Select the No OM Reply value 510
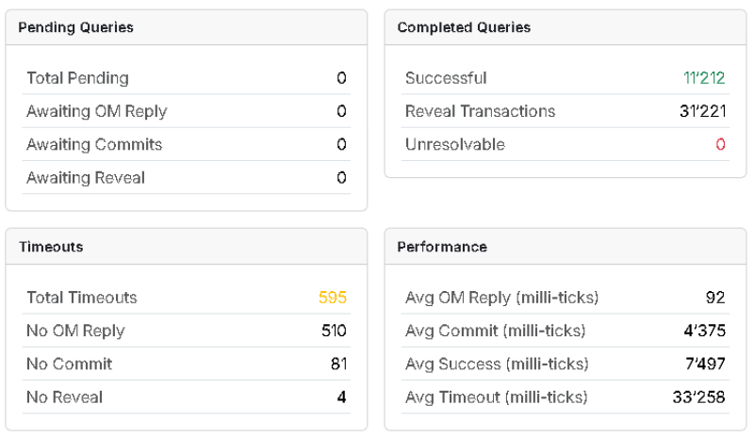This screenshot has height=437, width=754. [334, 331]
